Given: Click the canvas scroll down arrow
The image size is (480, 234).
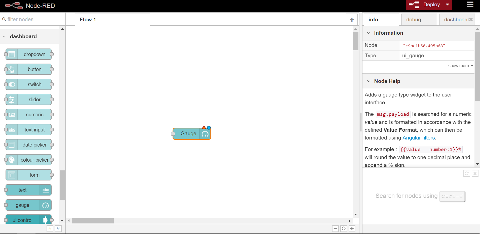Looking at the screenshot, I should coord(356,214).
